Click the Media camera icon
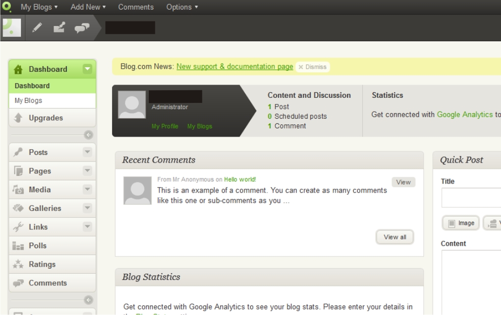Viewport: 501px width, 315px height. click(18, 190)
